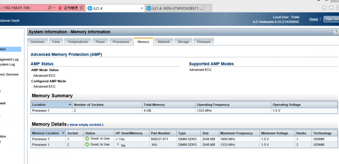Click the HP SmartMemory column header
Viewport: 339px width, 164px height.
[x=132, y=133]
